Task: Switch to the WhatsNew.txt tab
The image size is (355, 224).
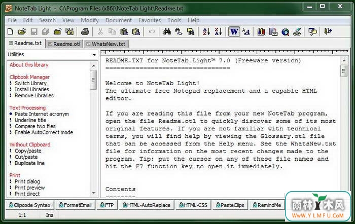Action: 106,44
